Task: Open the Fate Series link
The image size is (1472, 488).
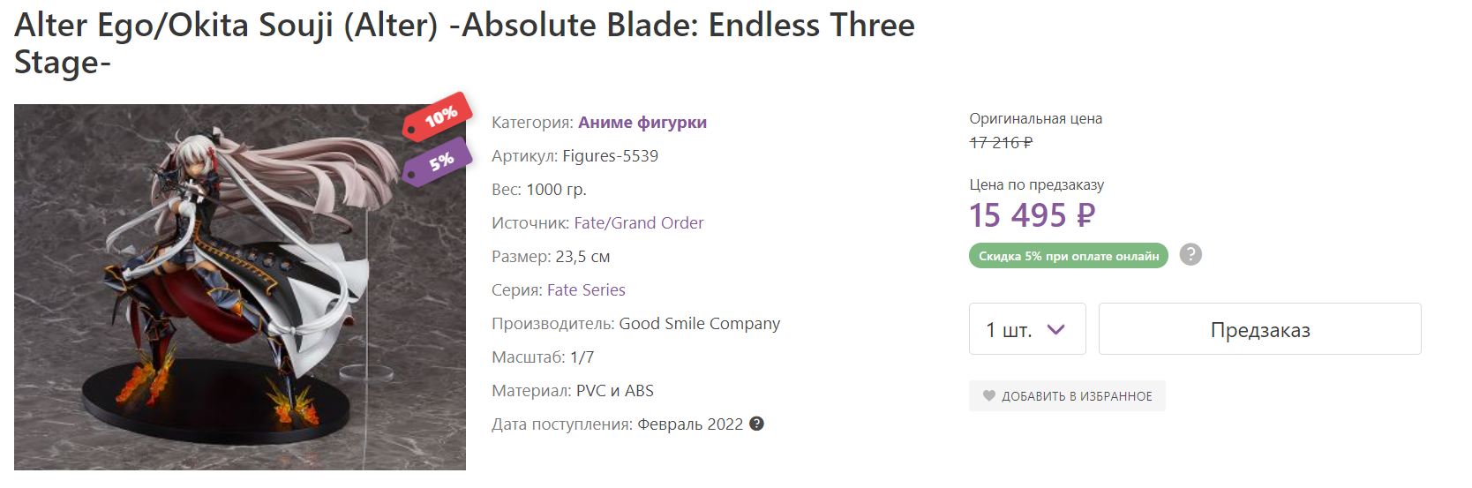Action: pos(586,290)
